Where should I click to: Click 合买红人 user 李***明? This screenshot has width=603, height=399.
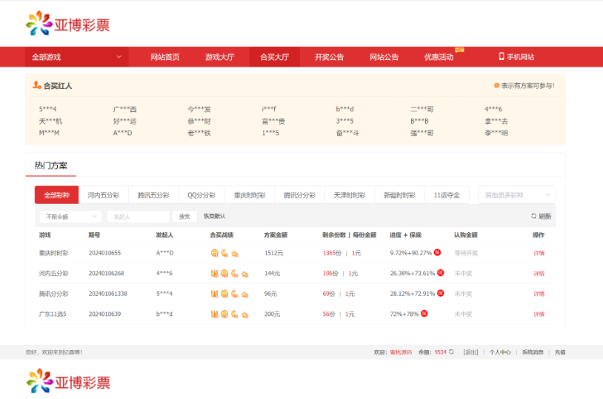tap(496, 133)
